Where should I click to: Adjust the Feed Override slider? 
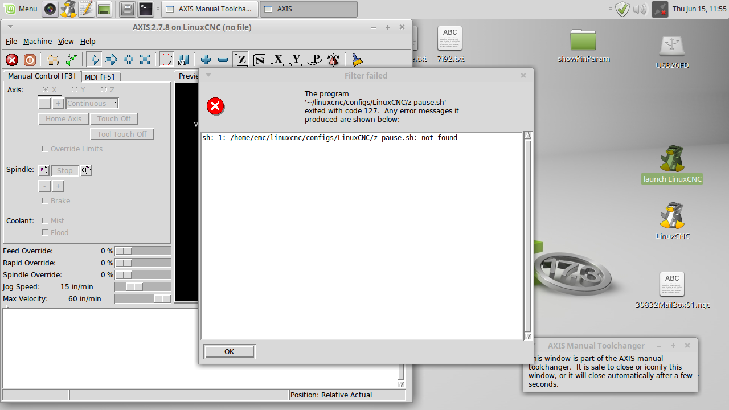pyautogui.click(x=142, y=251)
